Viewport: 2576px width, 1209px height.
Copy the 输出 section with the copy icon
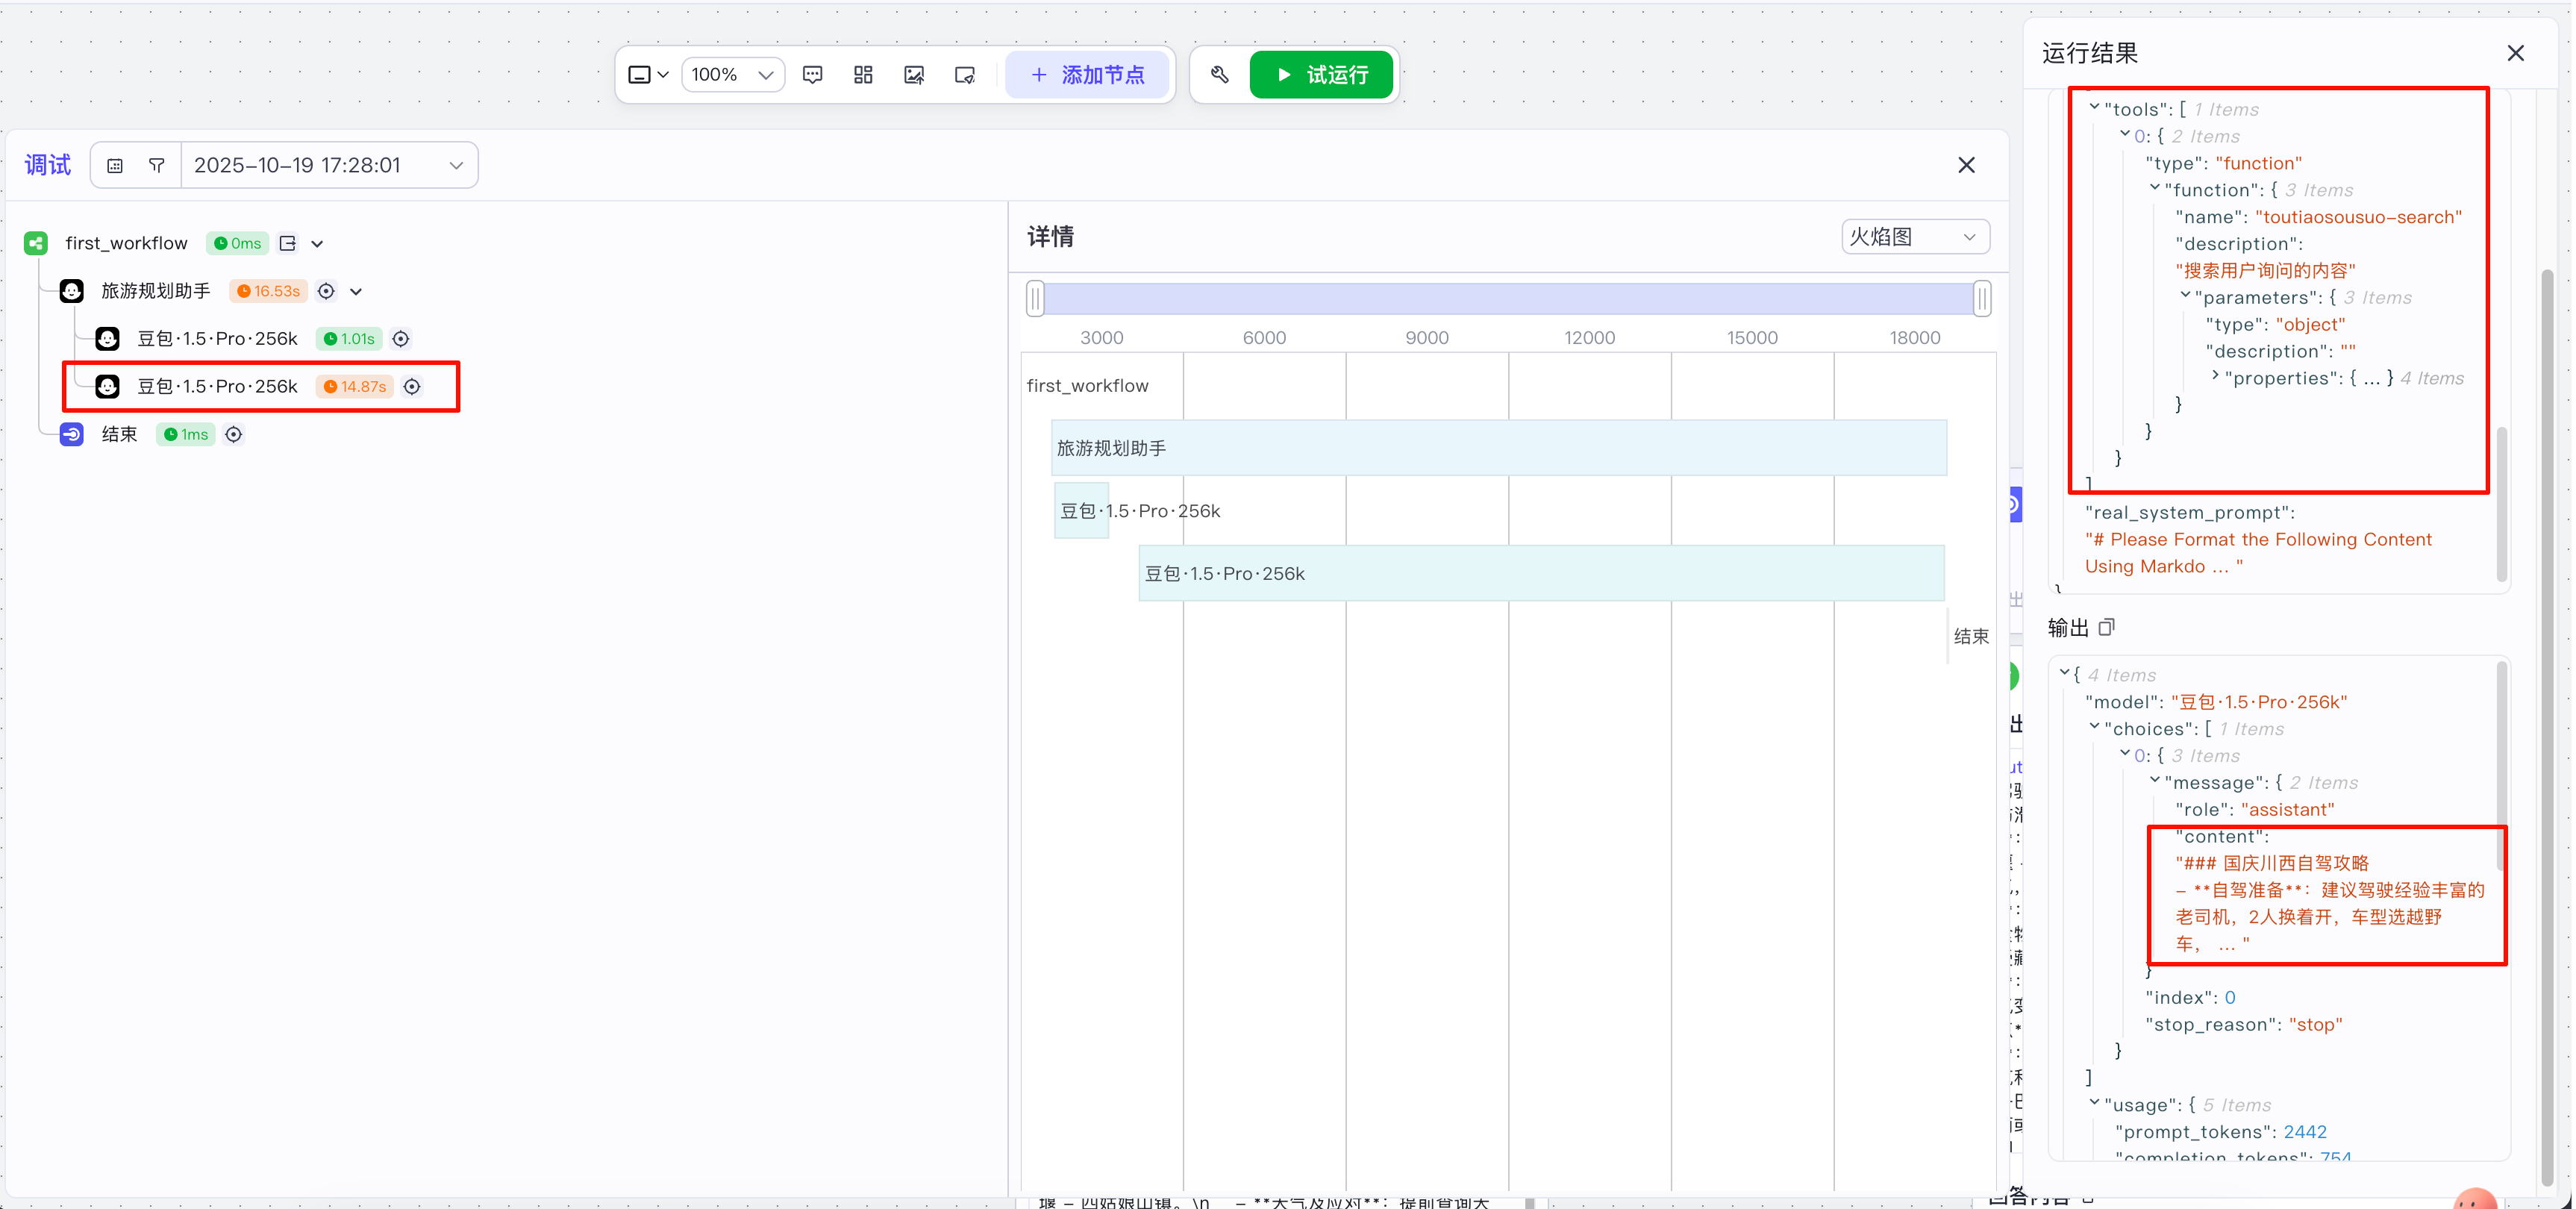[x=2106, y=628]
